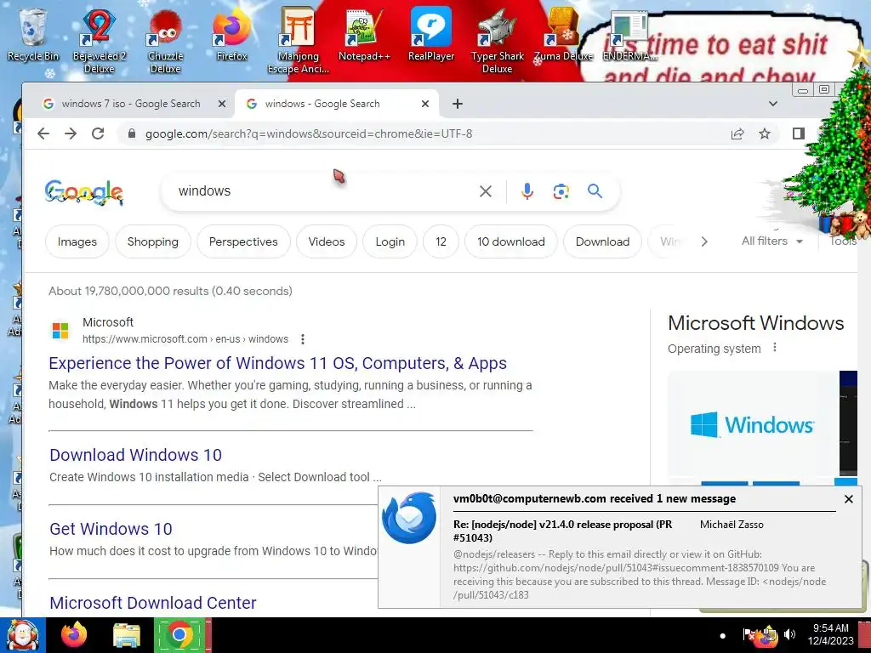
Task: Bookmark this page with the star icon
Action: (x=765, y=133)
